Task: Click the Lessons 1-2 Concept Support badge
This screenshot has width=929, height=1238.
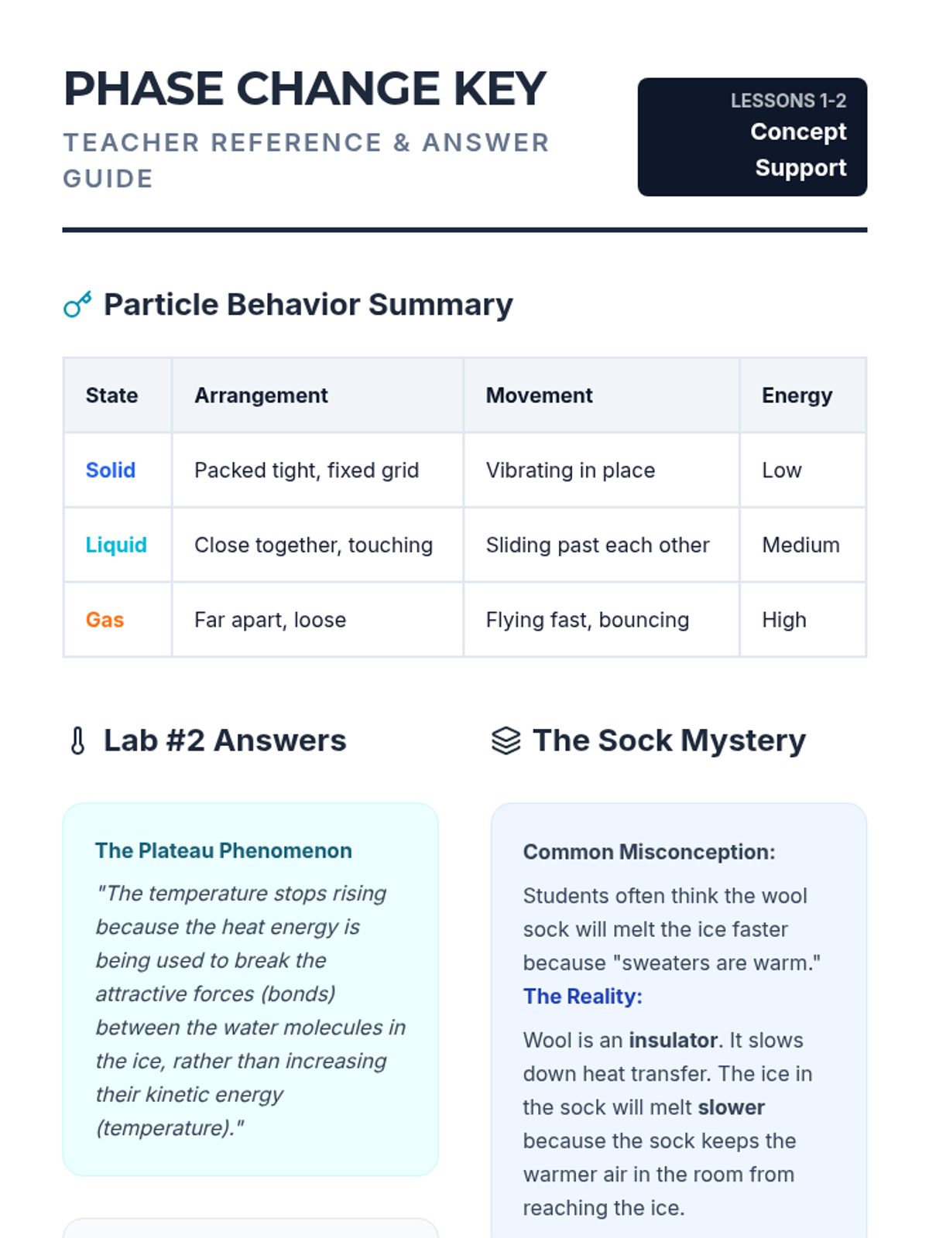Action: pyautogui.click(x=752, y=137)
